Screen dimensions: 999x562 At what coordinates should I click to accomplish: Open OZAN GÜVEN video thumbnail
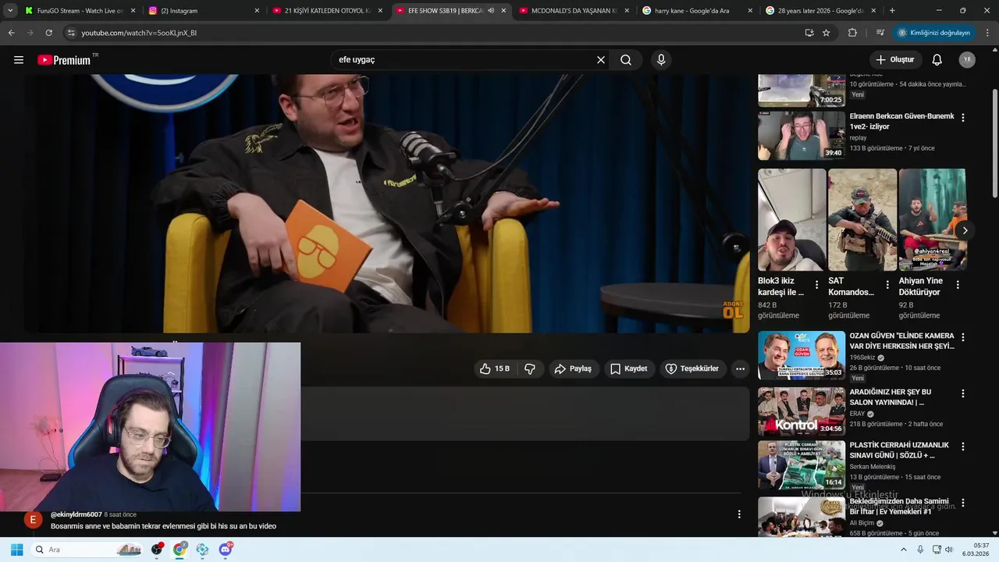[x=802, y=355]
